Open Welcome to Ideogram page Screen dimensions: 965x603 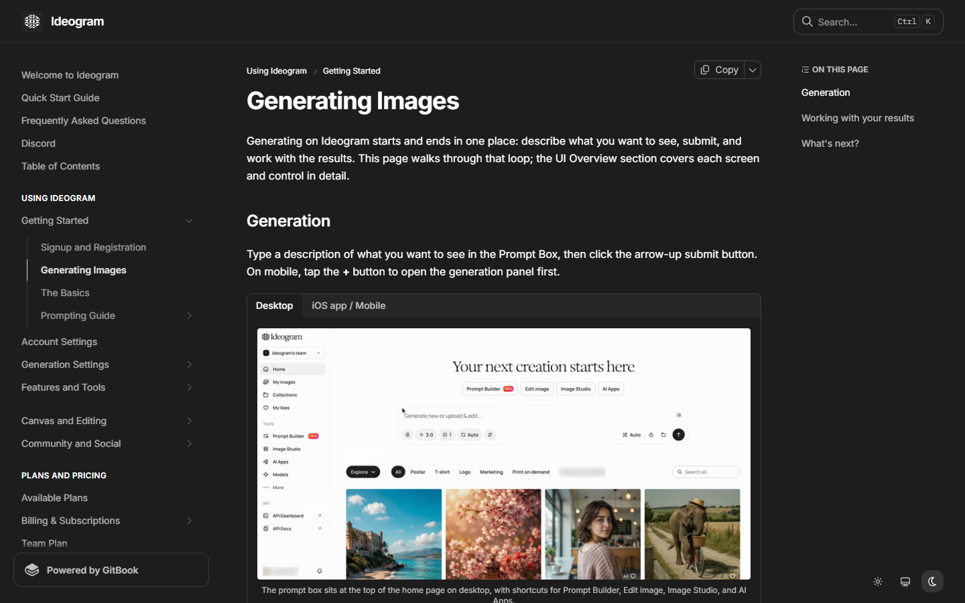click(70, 75)
